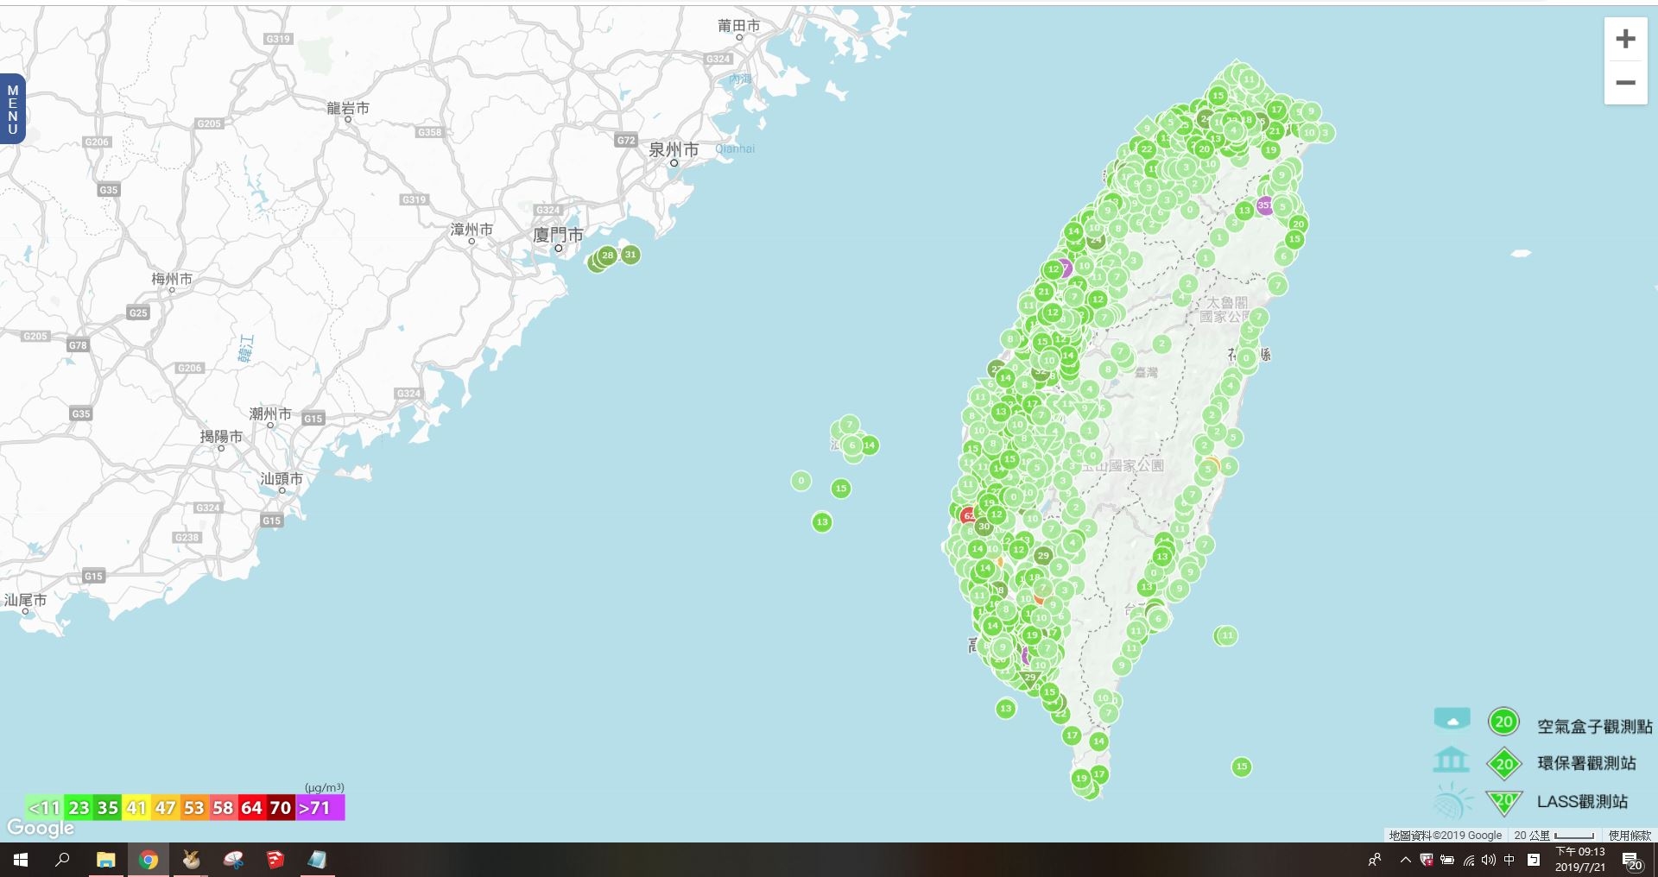Click the 玉山國家公園 park label

pos(1123,466)
